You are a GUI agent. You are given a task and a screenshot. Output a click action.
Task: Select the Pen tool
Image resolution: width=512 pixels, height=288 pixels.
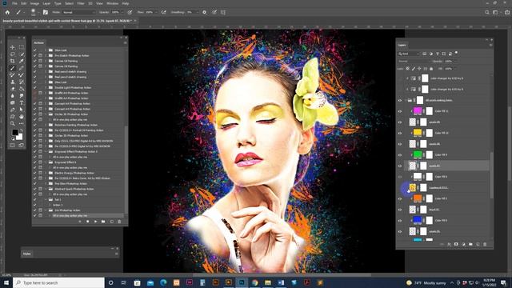click(13, 110)
